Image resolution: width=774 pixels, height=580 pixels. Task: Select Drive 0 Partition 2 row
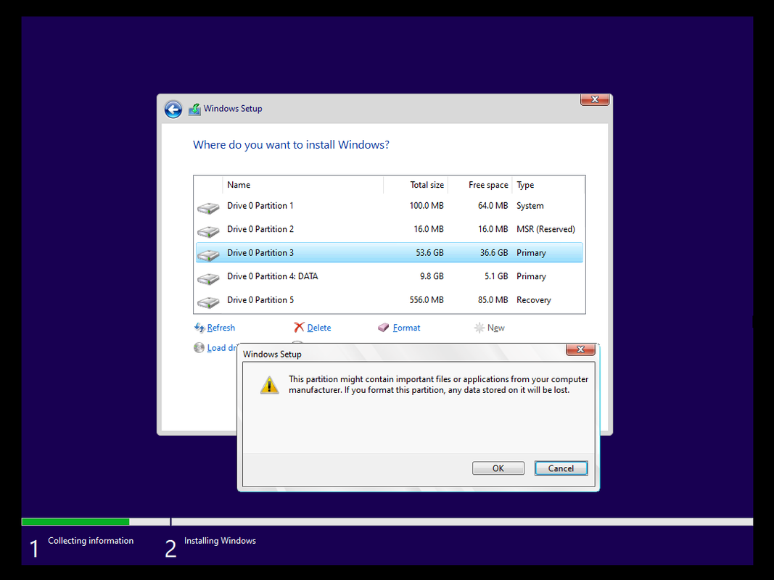[x=389, y=229]
